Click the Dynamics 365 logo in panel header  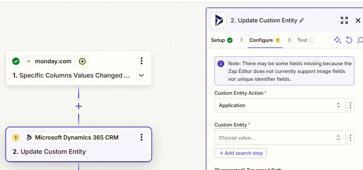point(218,20)
